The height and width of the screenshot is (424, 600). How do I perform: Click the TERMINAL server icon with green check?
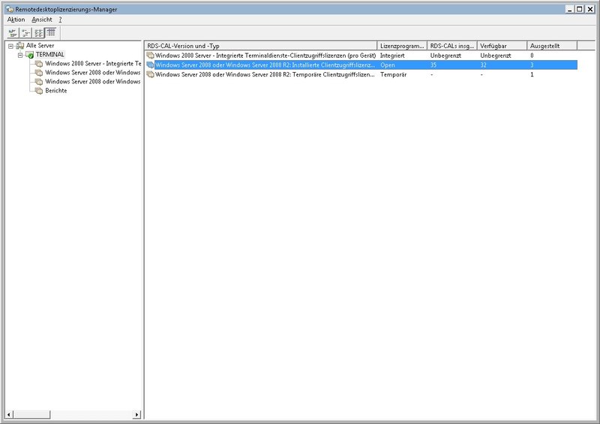29,55
